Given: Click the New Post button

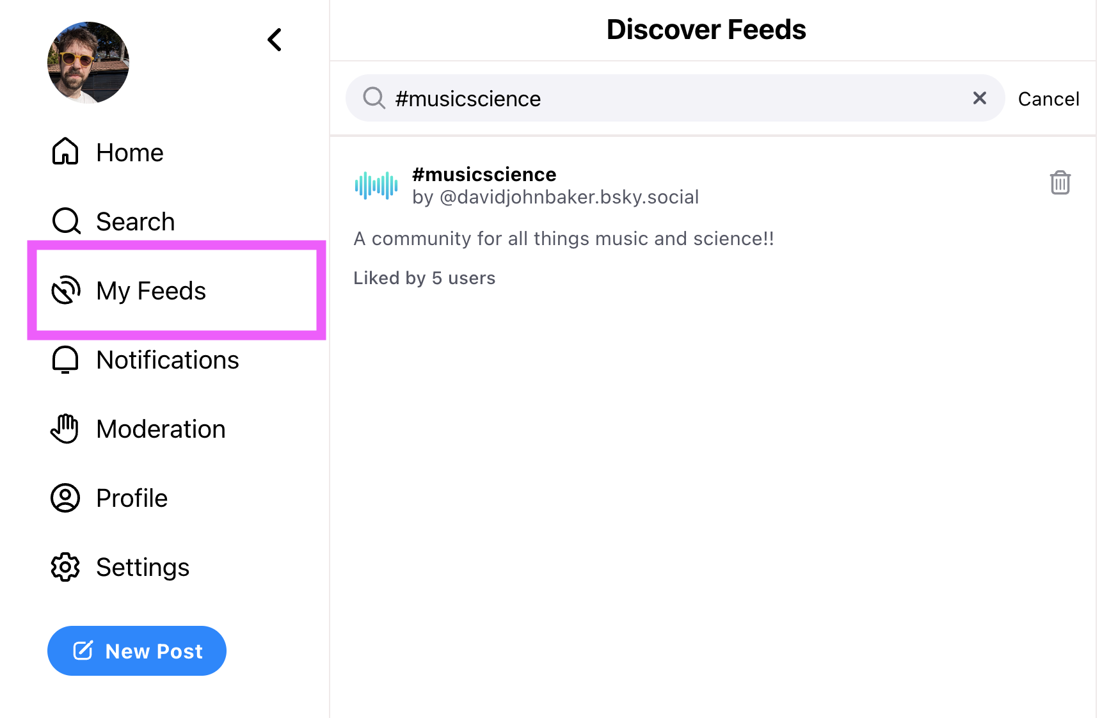Looking at the screenshot, I should 137,651.
